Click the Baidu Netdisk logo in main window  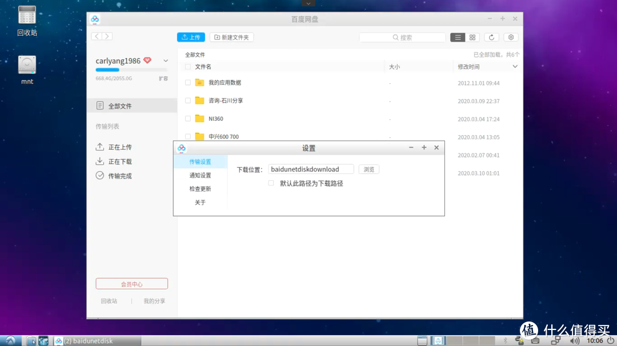(x=95, y=19)
